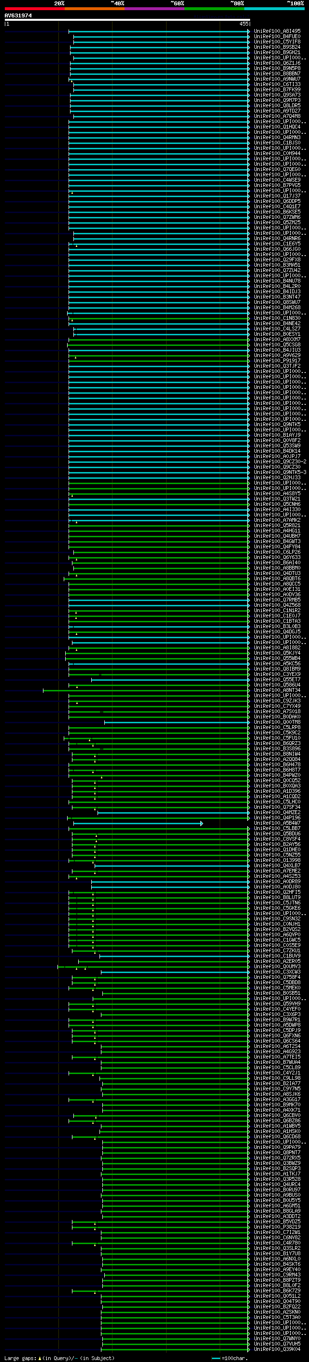This screenshot has width=309, height=1362.
Task: Select hit UniRef100_Q9PA79
Action: [277, 1147]
